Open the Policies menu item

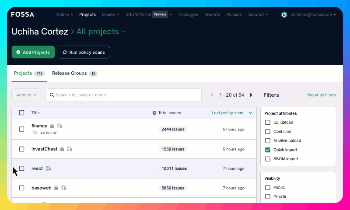234,14
